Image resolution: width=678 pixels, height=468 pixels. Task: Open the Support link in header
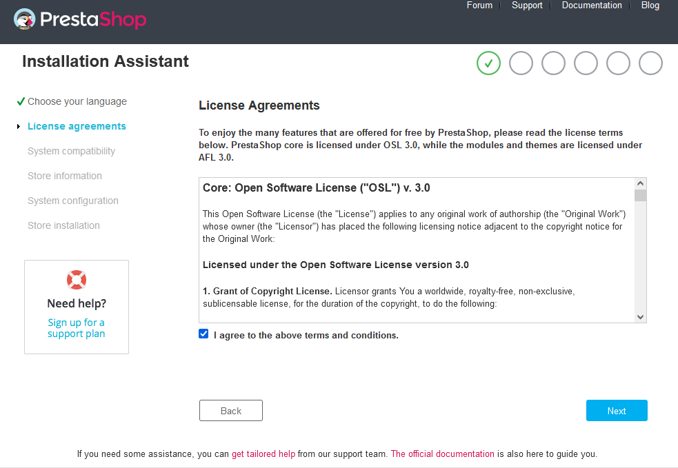[x=527, y=6]
